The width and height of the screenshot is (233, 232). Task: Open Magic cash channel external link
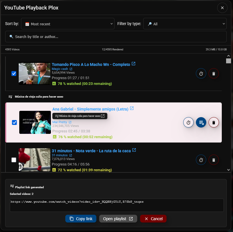point(71,69)
